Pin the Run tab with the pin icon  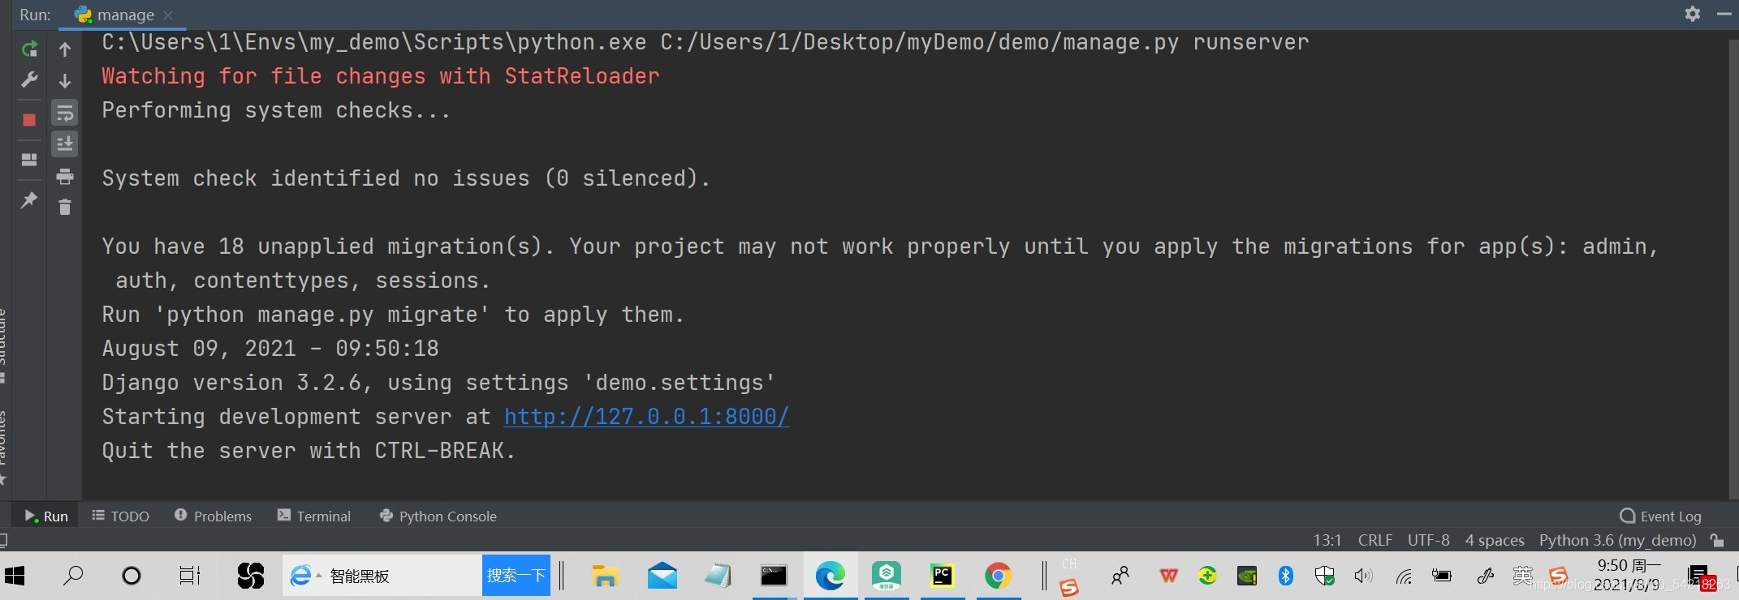[29, 199]
